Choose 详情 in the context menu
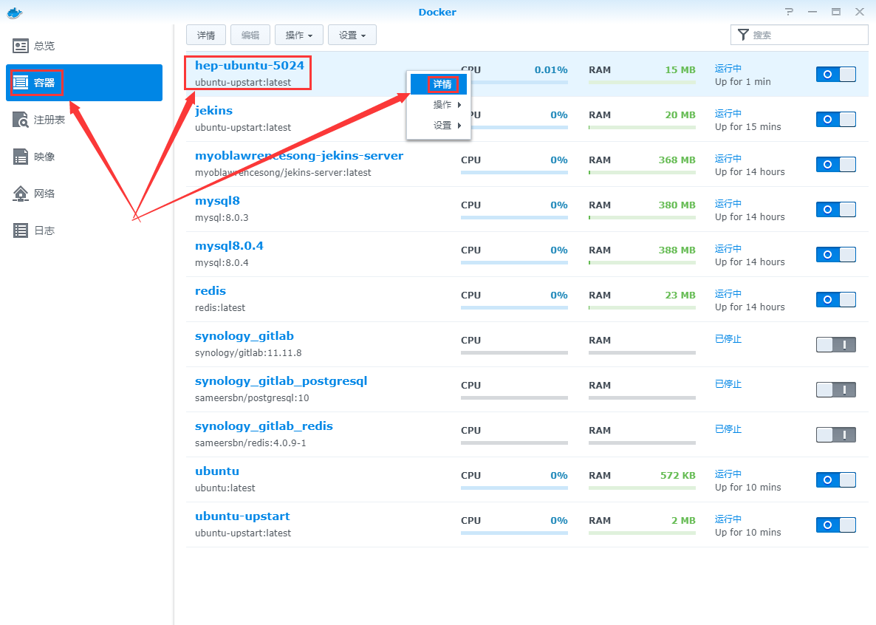The height and width of the screenshot is (625, 876). (x=442, y=84)
